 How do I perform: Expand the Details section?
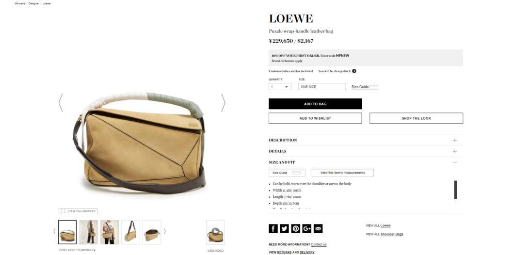point(366,151)
